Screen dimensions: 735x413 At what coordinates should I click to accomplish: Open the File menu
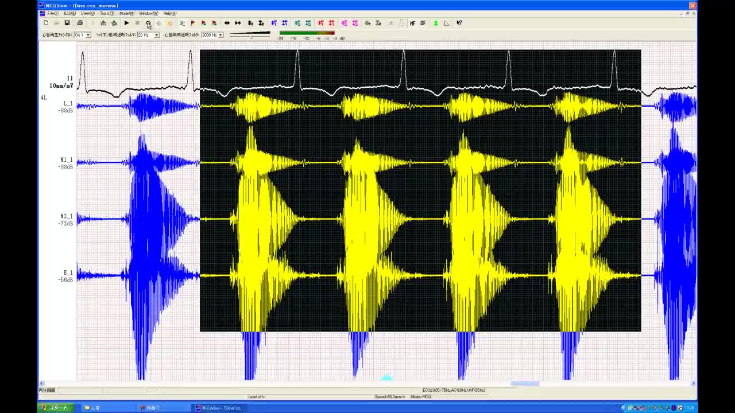[52, 13]
